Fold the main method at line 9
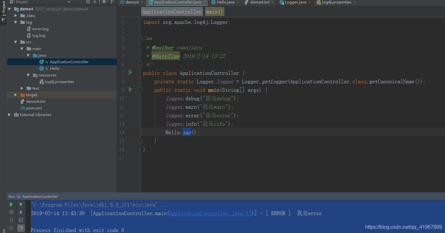This screenshot has height=233, width=445. (x=140, y=90)
